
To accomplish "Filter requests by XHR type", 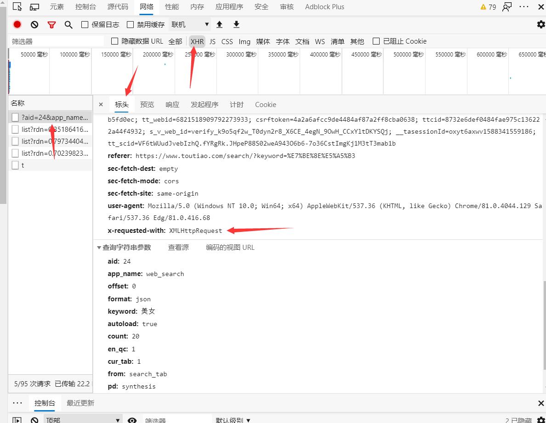I will tap(197, 41).
